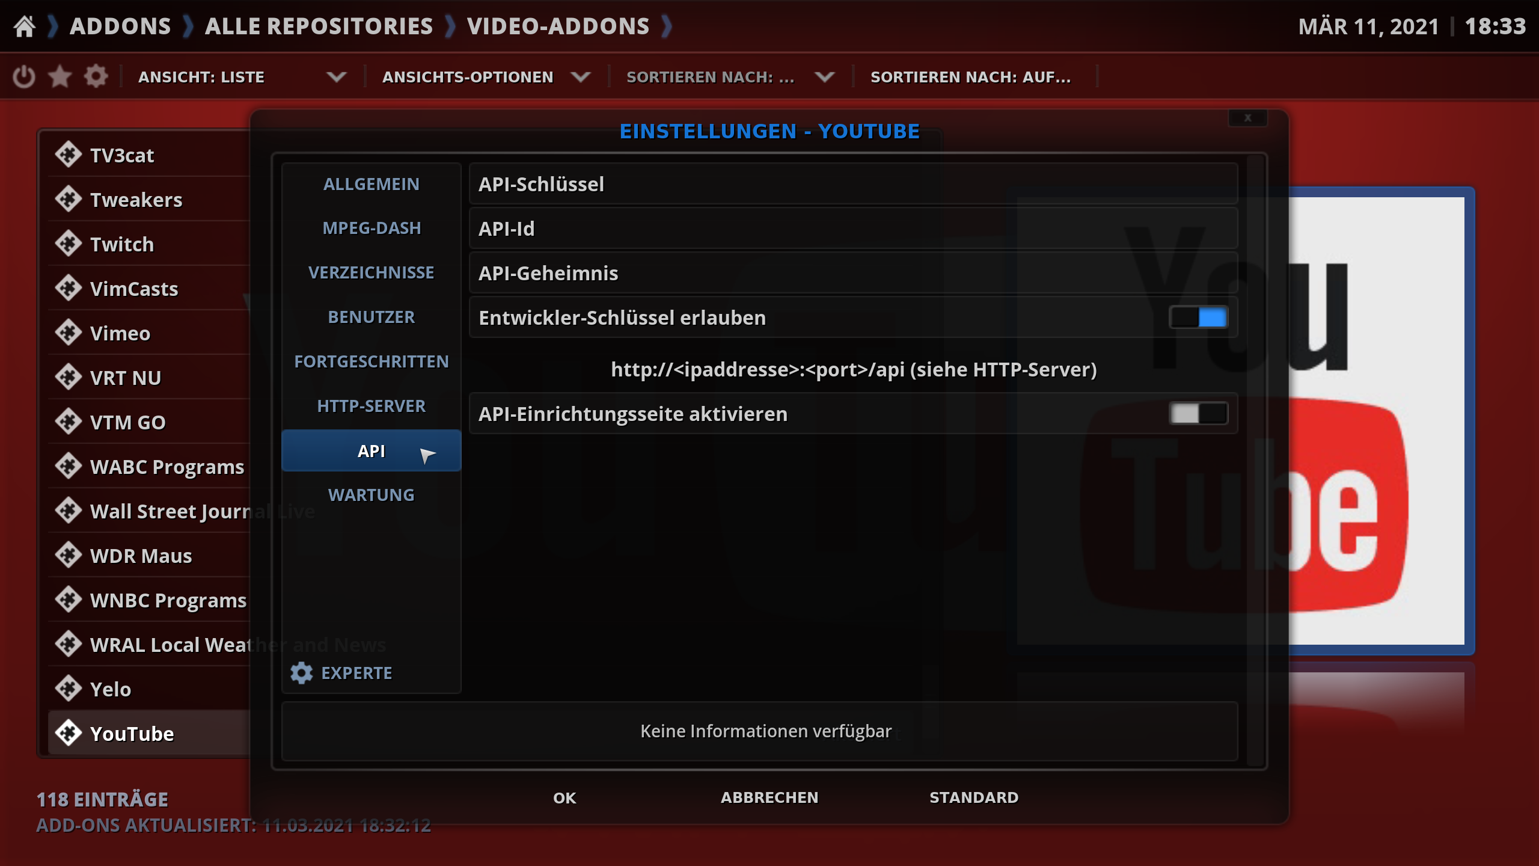1539x866 pixels.
Task: Select the API category
Action: [372, 451]
